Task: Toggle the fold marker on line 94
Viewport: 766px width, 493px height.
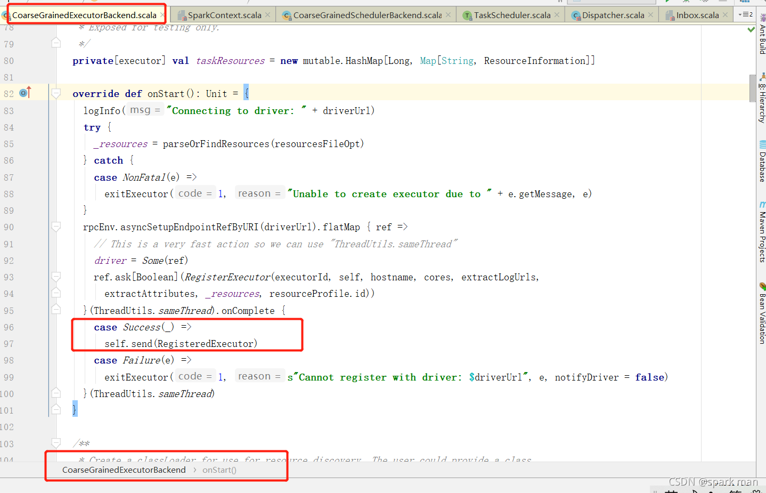Action: (x=56, y=293)
